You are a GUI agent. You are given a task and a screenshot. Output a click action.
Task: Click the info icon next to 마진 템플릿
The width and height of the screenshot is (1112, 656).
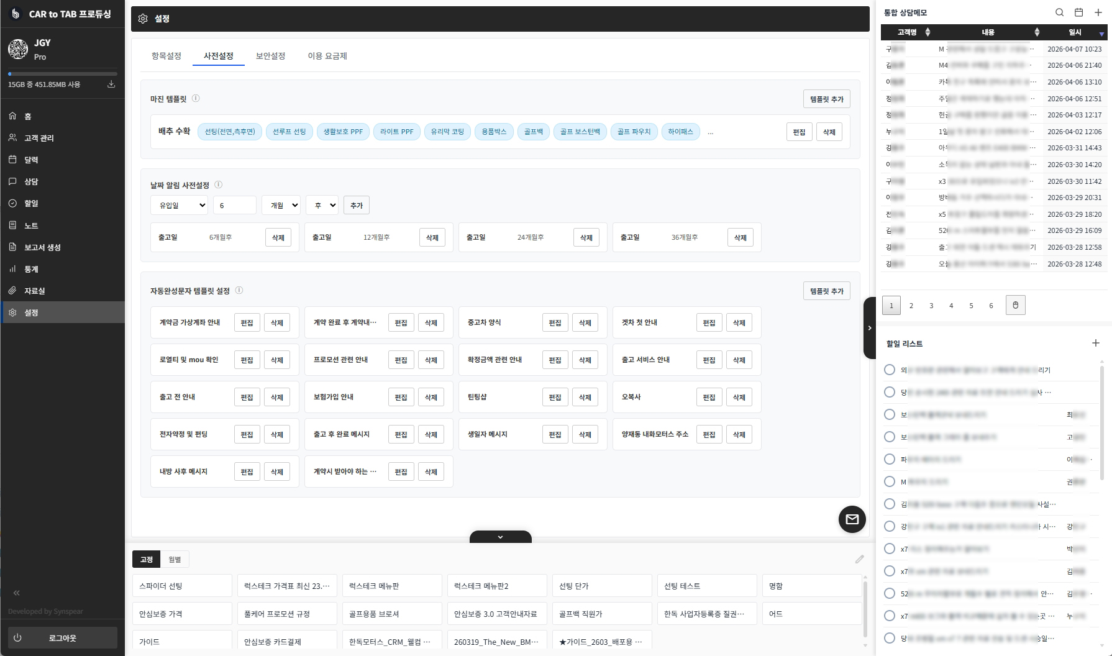click(196, 98)
